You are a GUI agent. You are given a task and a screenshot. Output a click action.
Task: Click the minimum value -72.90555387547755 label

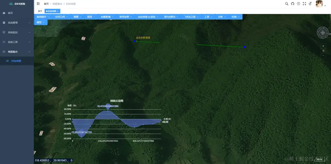(x=81, y=132)
